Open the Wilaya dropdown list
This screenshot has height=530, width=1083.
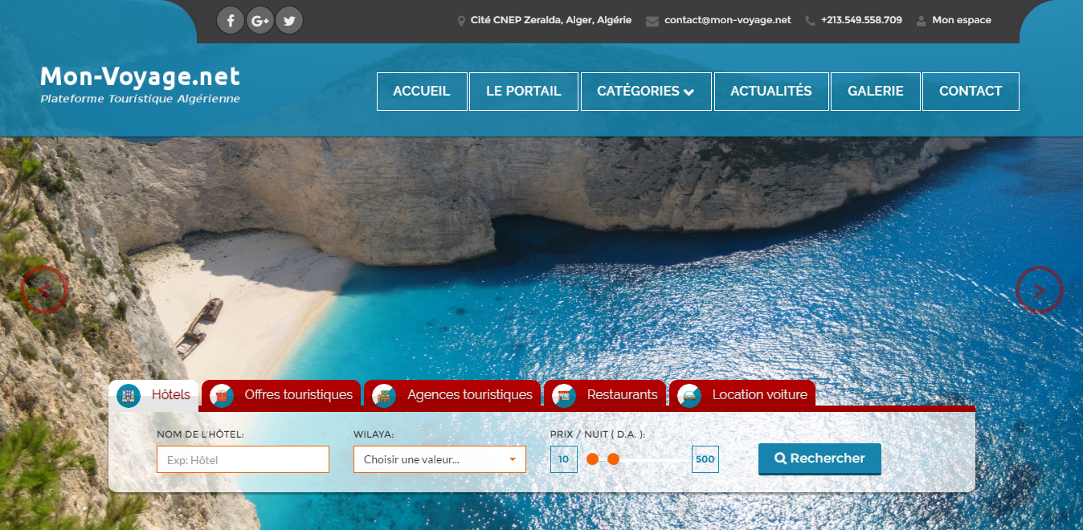point(439,459)
